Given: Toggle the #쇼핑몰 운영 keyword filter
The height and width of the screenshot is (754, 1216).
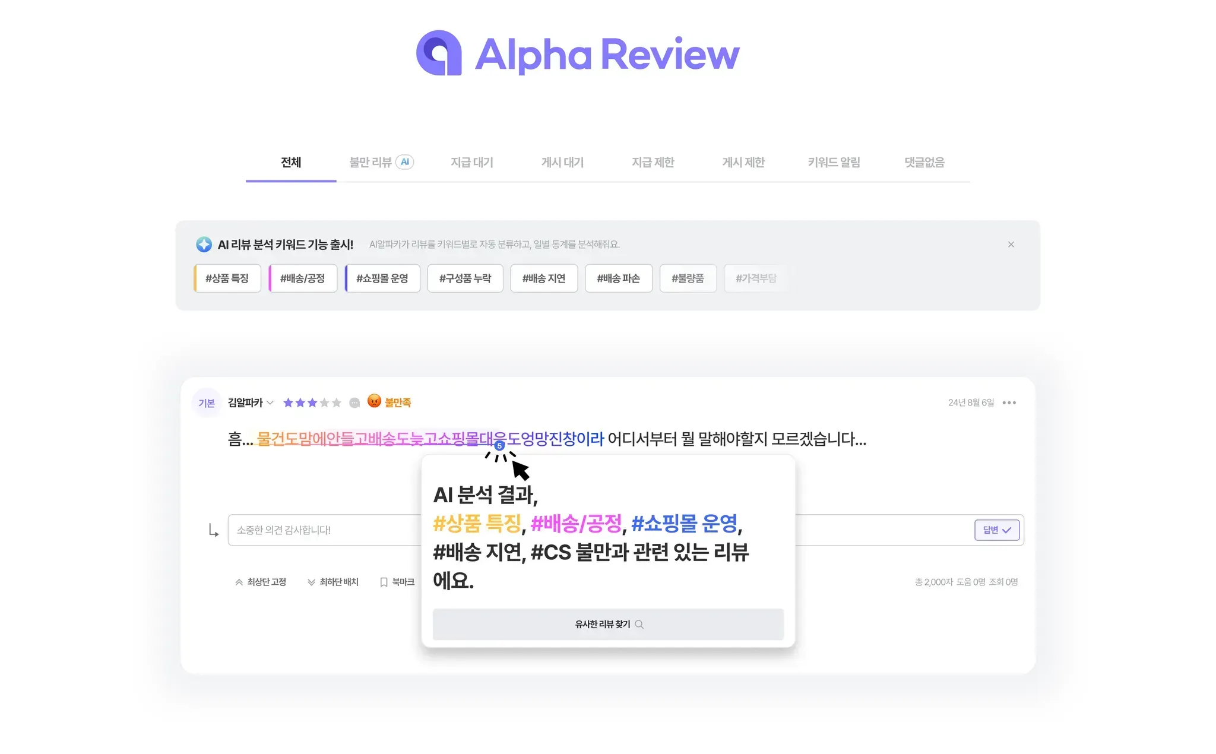Looking at the screenshot, I should pos(382,278).
